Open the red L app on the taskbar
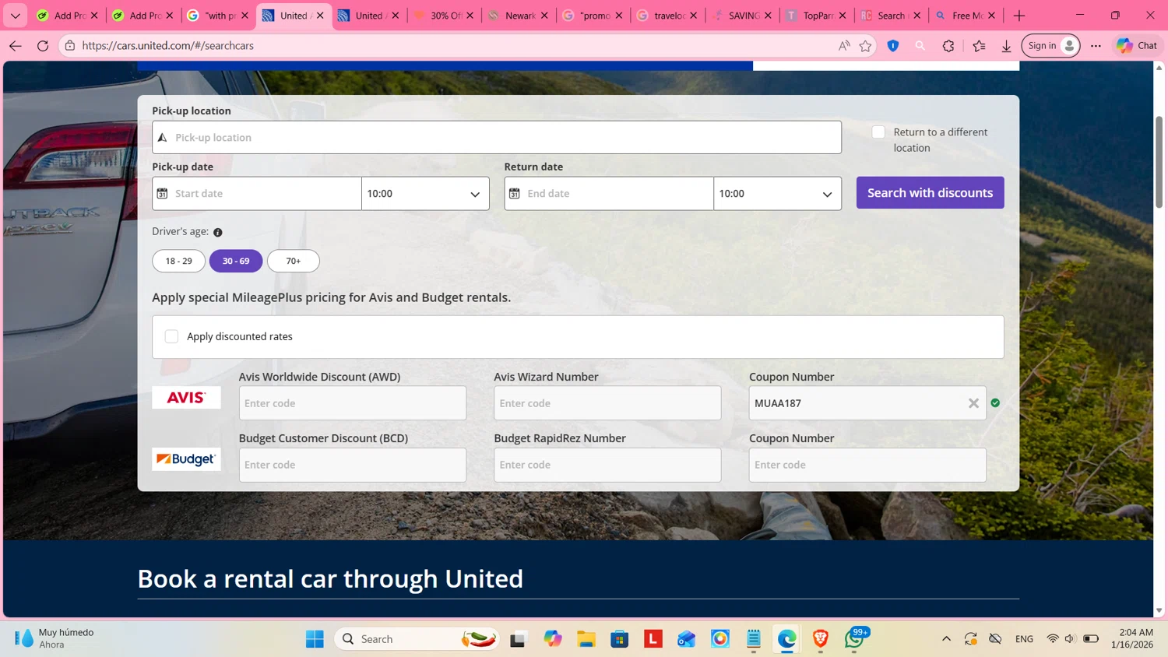Screen dimensions: 1168x657 pos(653,639)
